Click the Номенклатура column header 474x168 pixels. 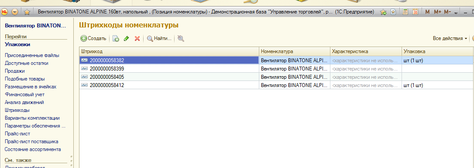pos(295,52)
